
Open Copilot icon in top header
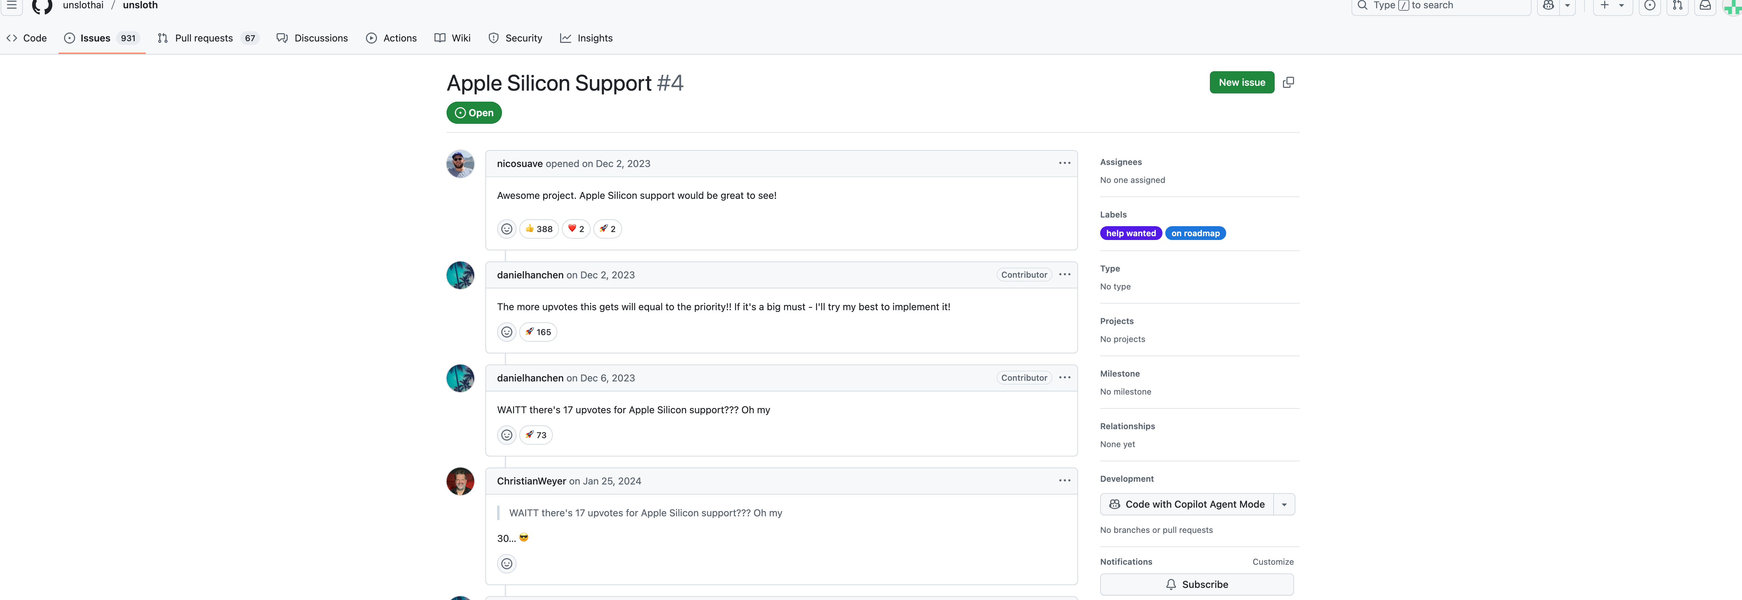point(1548,6)
